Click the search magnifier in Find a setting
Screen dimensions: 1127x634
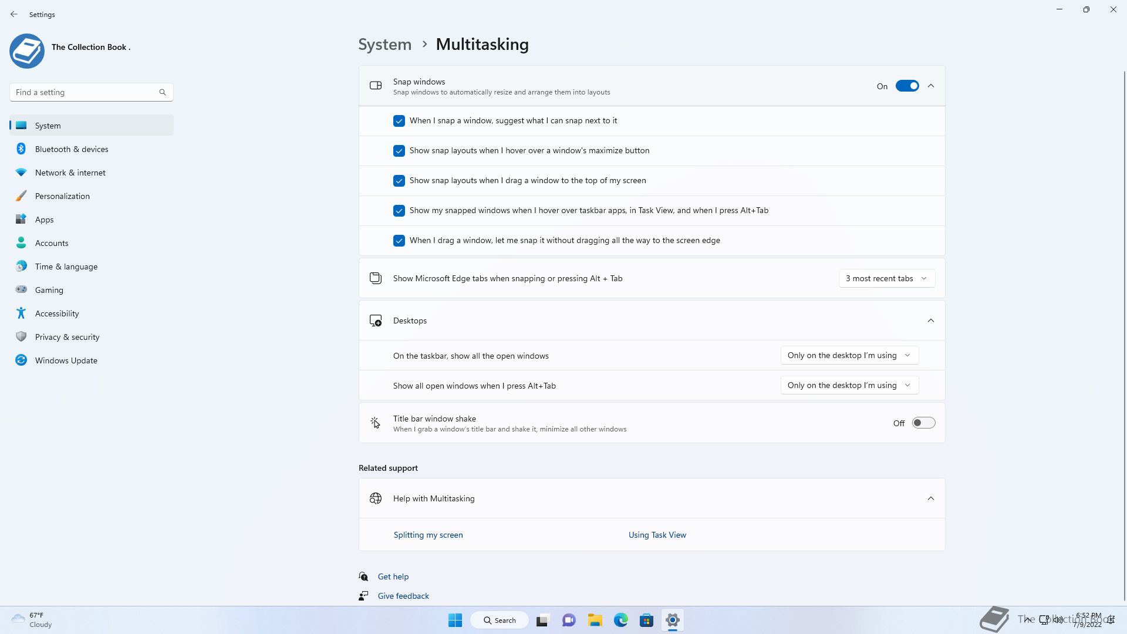163,92
